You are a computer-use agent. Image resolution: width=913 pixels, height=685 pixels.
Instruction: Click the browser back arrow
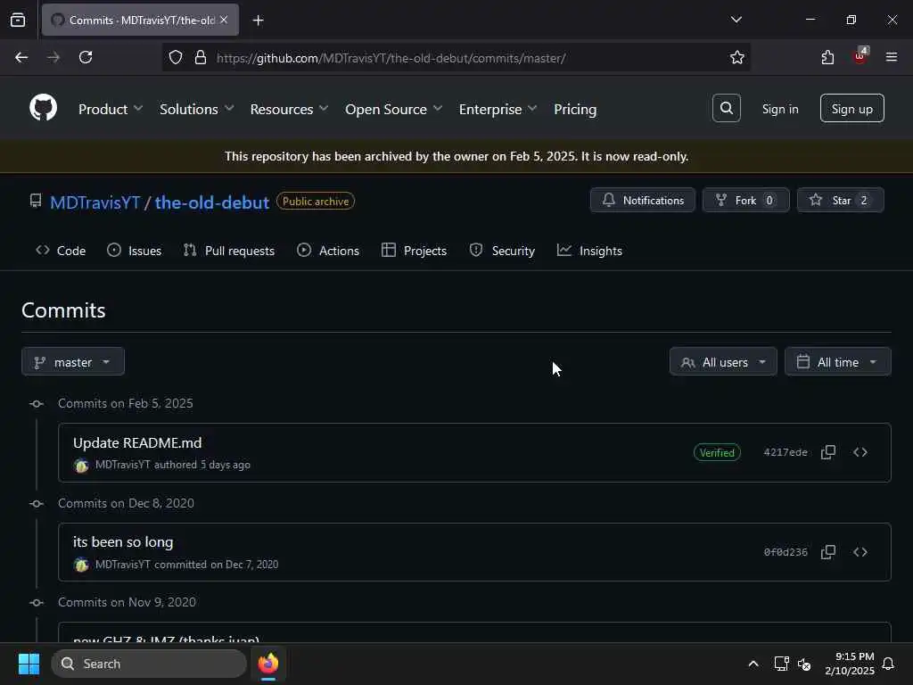tap(21, 57)
